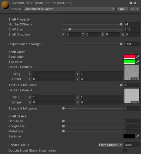
Task: Click the Shell Size slider handle
Action: [70, 29]
